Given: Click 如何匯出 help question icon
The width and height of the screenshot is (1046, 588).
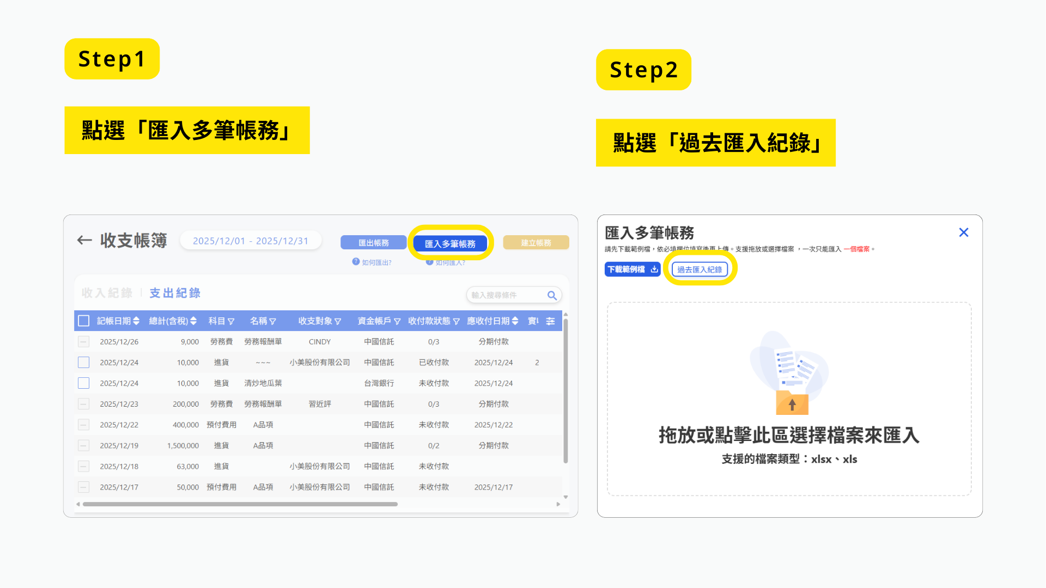Looking at the screenshot, I should tap(356, 262).
